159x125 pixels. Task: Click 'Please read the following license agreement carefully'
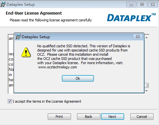coord(51,20)
